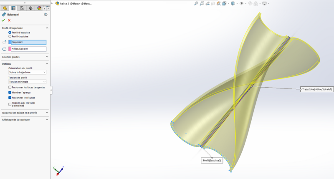Open the Display Style dropdown arrow

click(x=237, y=4)
